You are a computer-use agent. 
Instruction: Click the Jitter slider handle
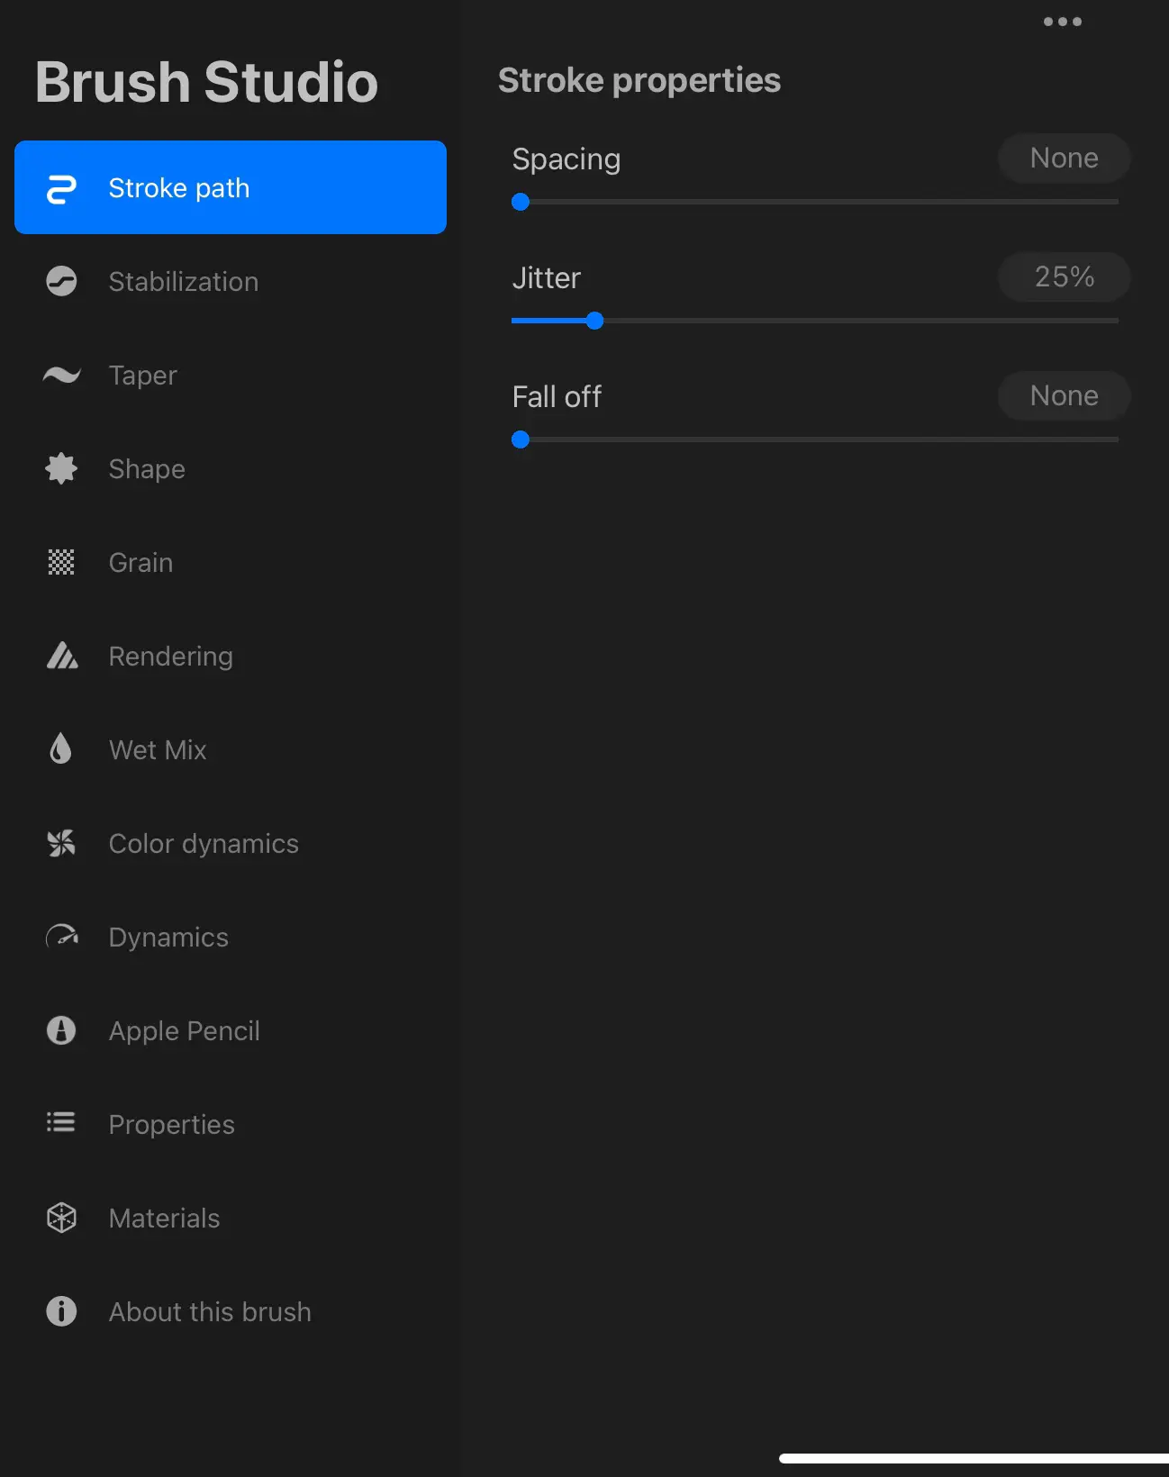coord(594,321)
